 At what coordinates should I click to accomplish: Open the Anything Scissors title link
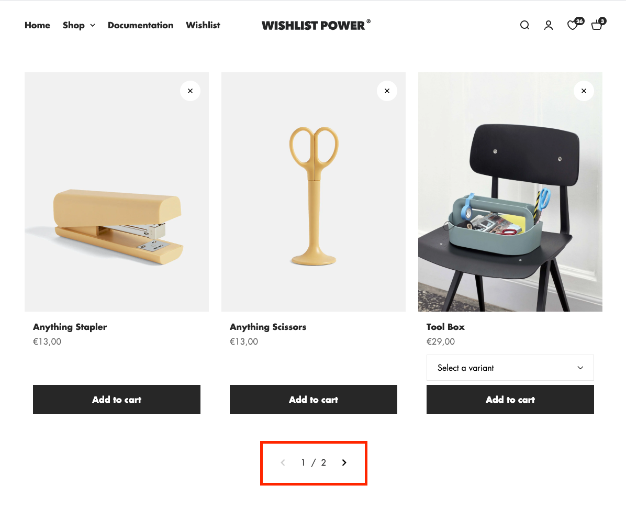[268, 327]
